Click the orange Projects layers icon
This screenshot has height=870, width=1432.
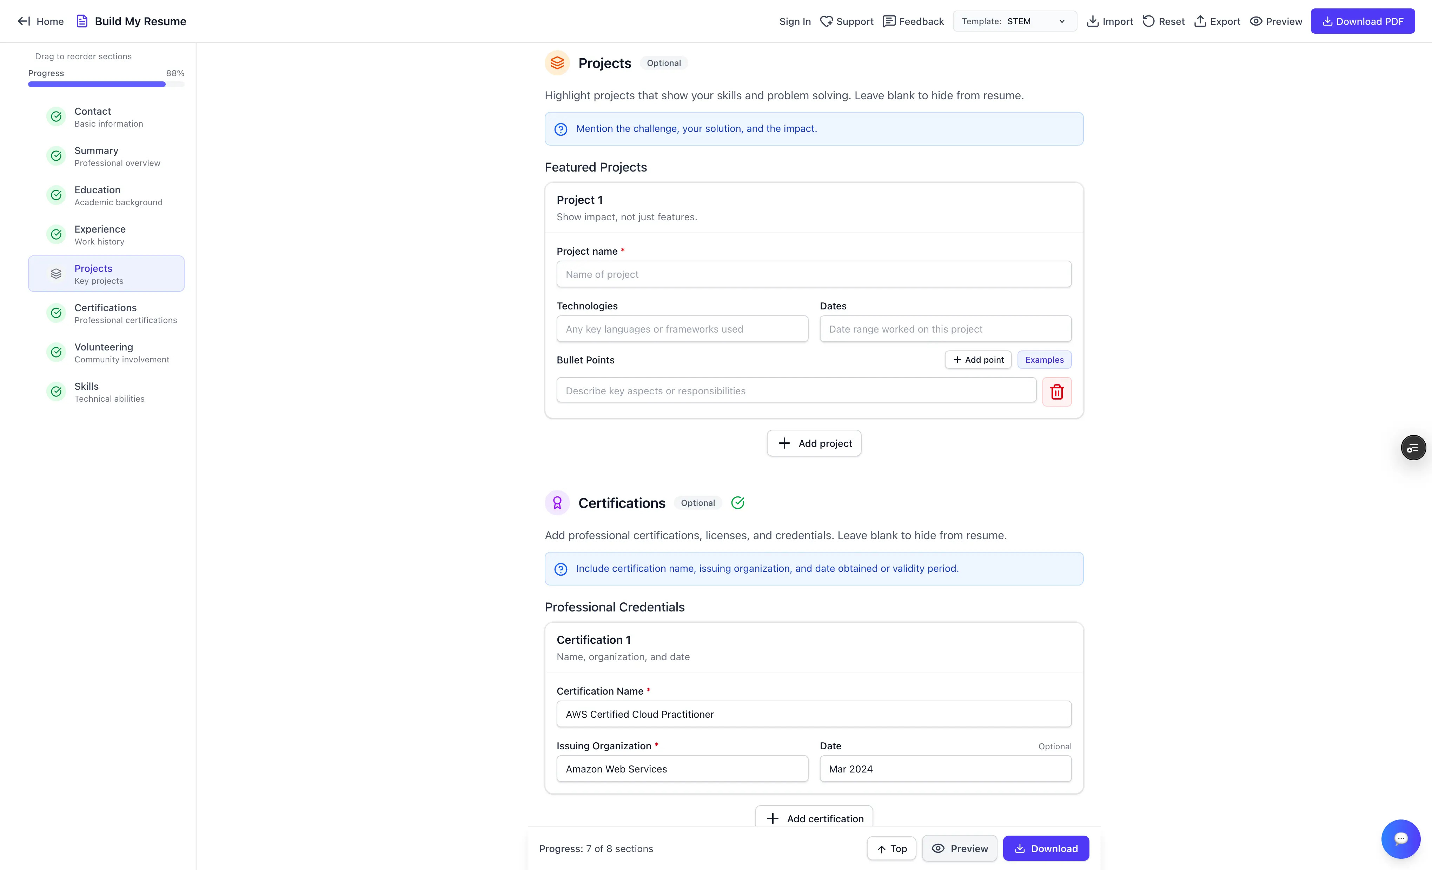tap(557, 63)
